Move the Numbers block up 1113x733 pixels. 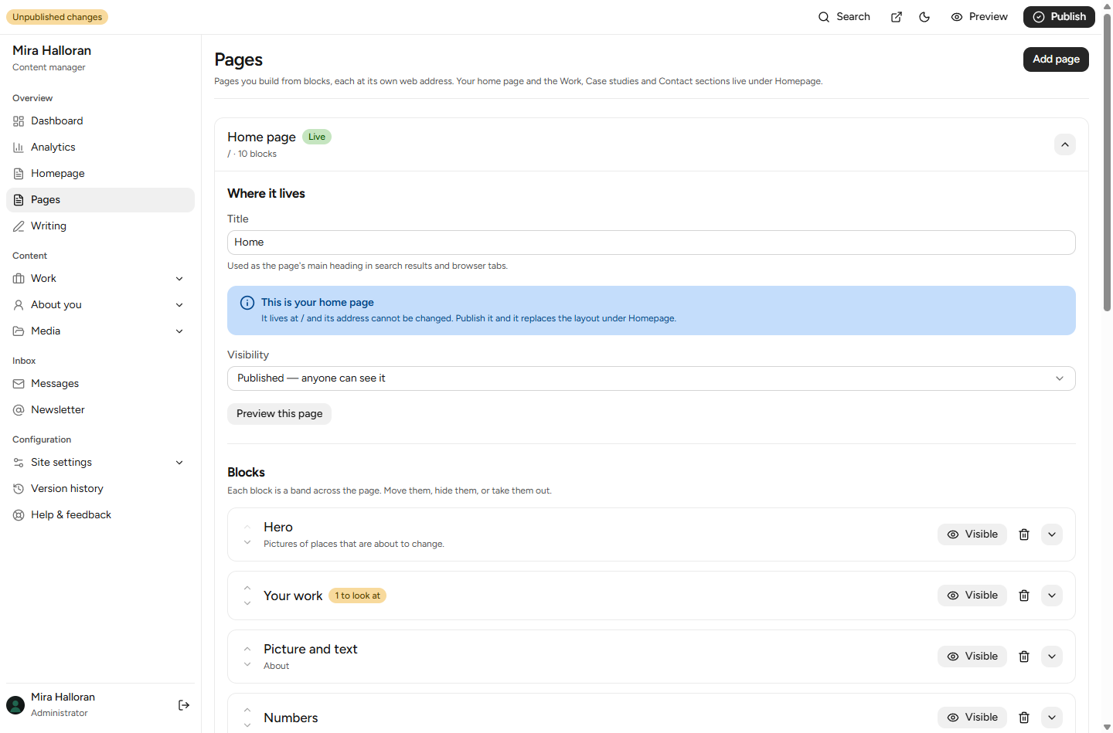247,710
